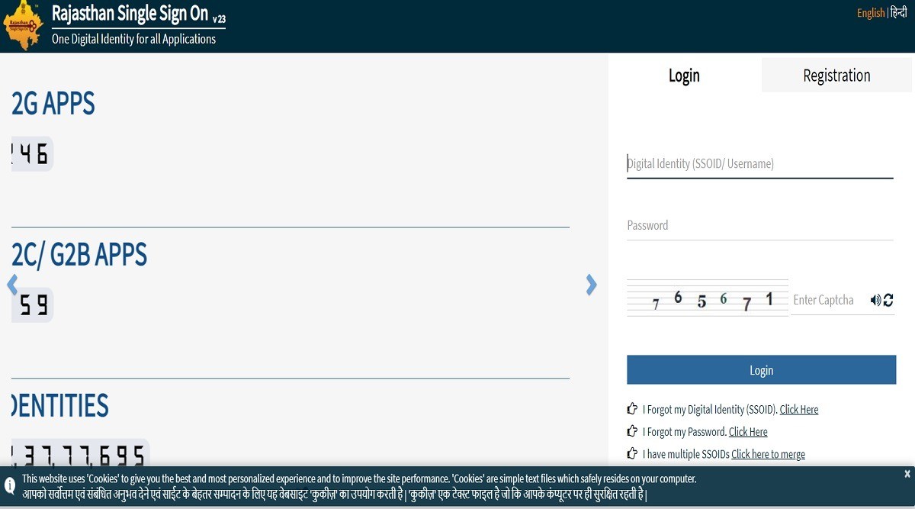The width and height of the screenshot is (915, 509).
Task: Click hand icon beside multiple SSOIDs
Action: pos(632,453)
